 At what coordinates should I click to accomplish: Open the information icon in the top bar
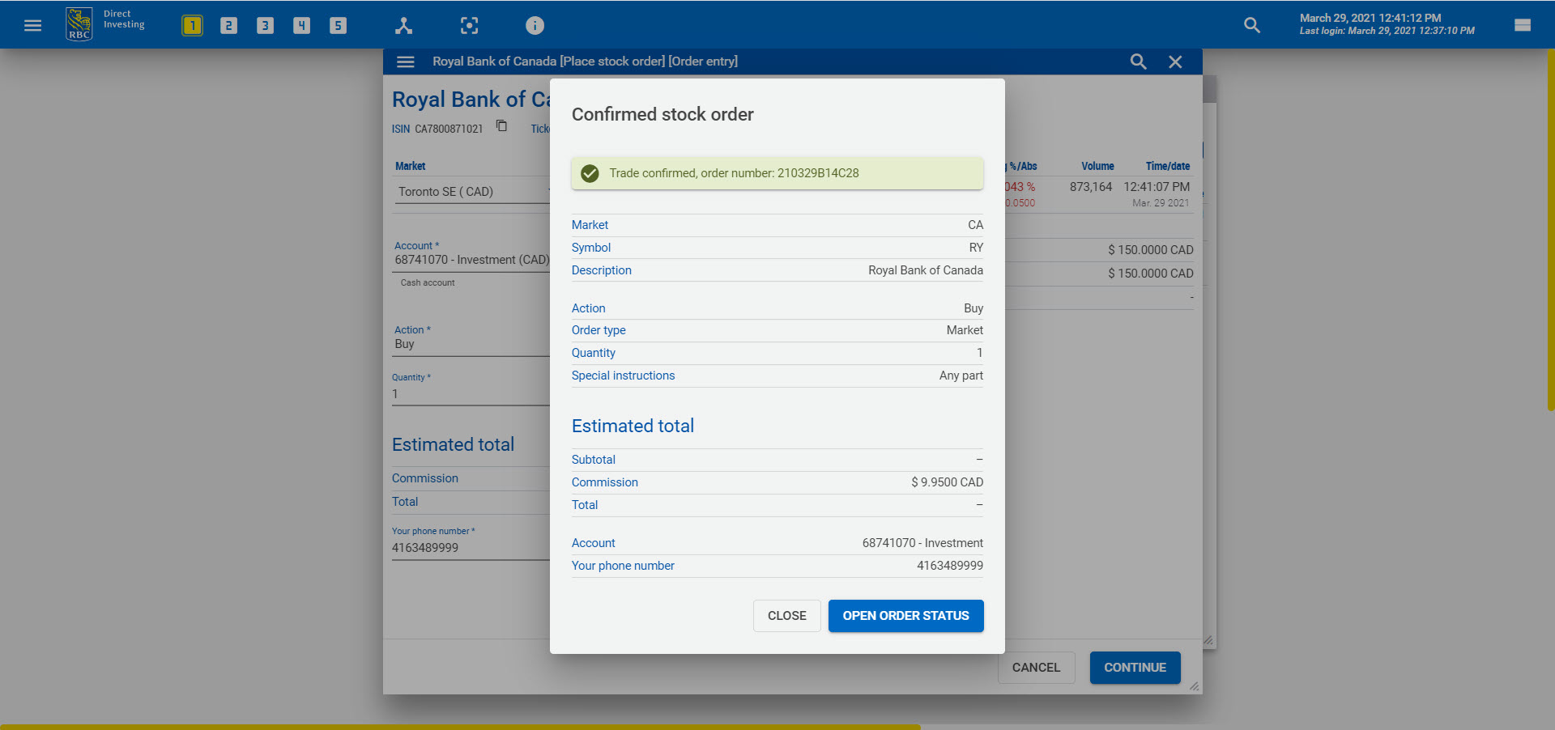pos(535,25)
